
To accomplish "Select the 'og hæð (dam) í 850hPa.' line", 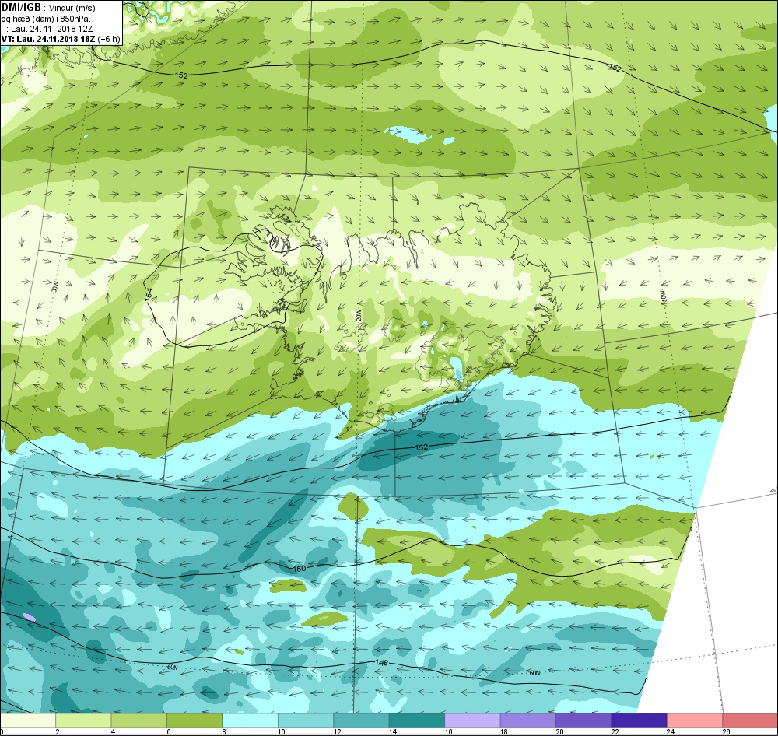I will pyautogui.click(x=46, y=19).
